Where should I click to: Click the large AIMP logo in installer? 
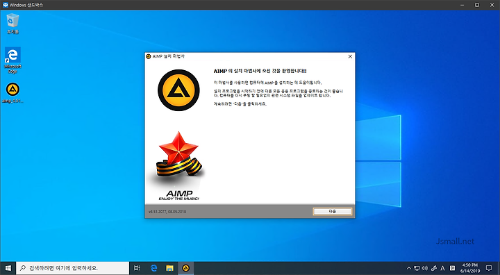178,90
